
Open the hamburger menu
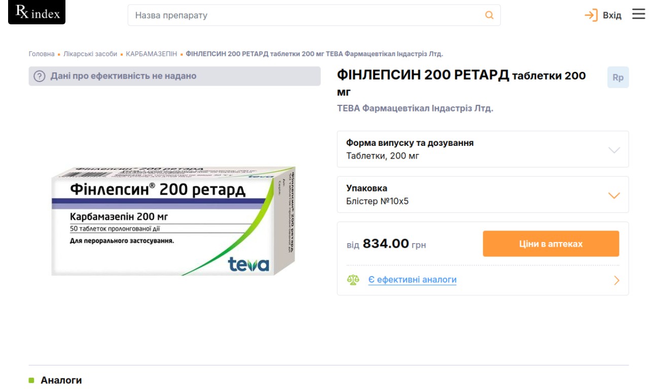(x=638, y=15)
